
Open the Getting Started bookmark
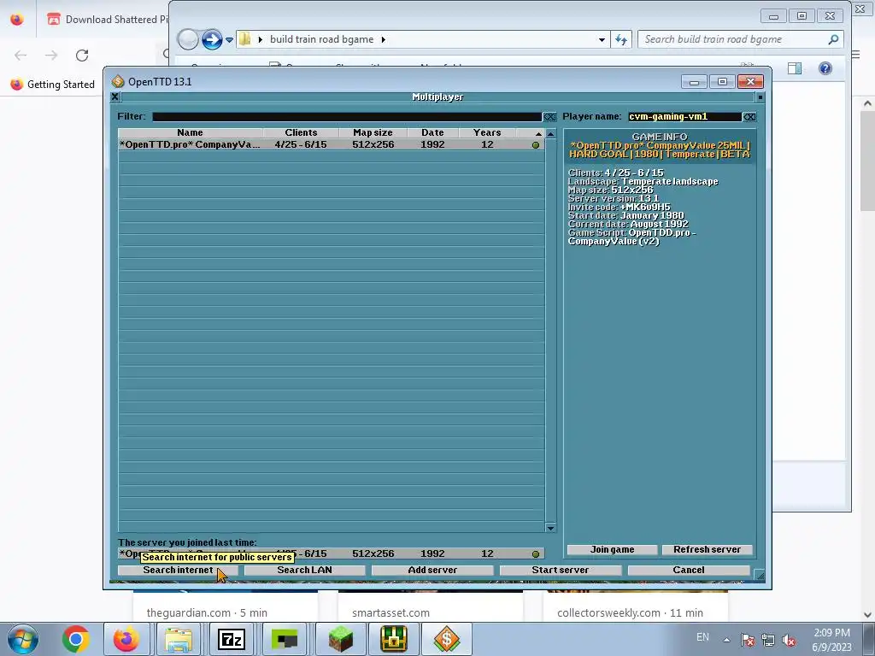tap(52, 85)
